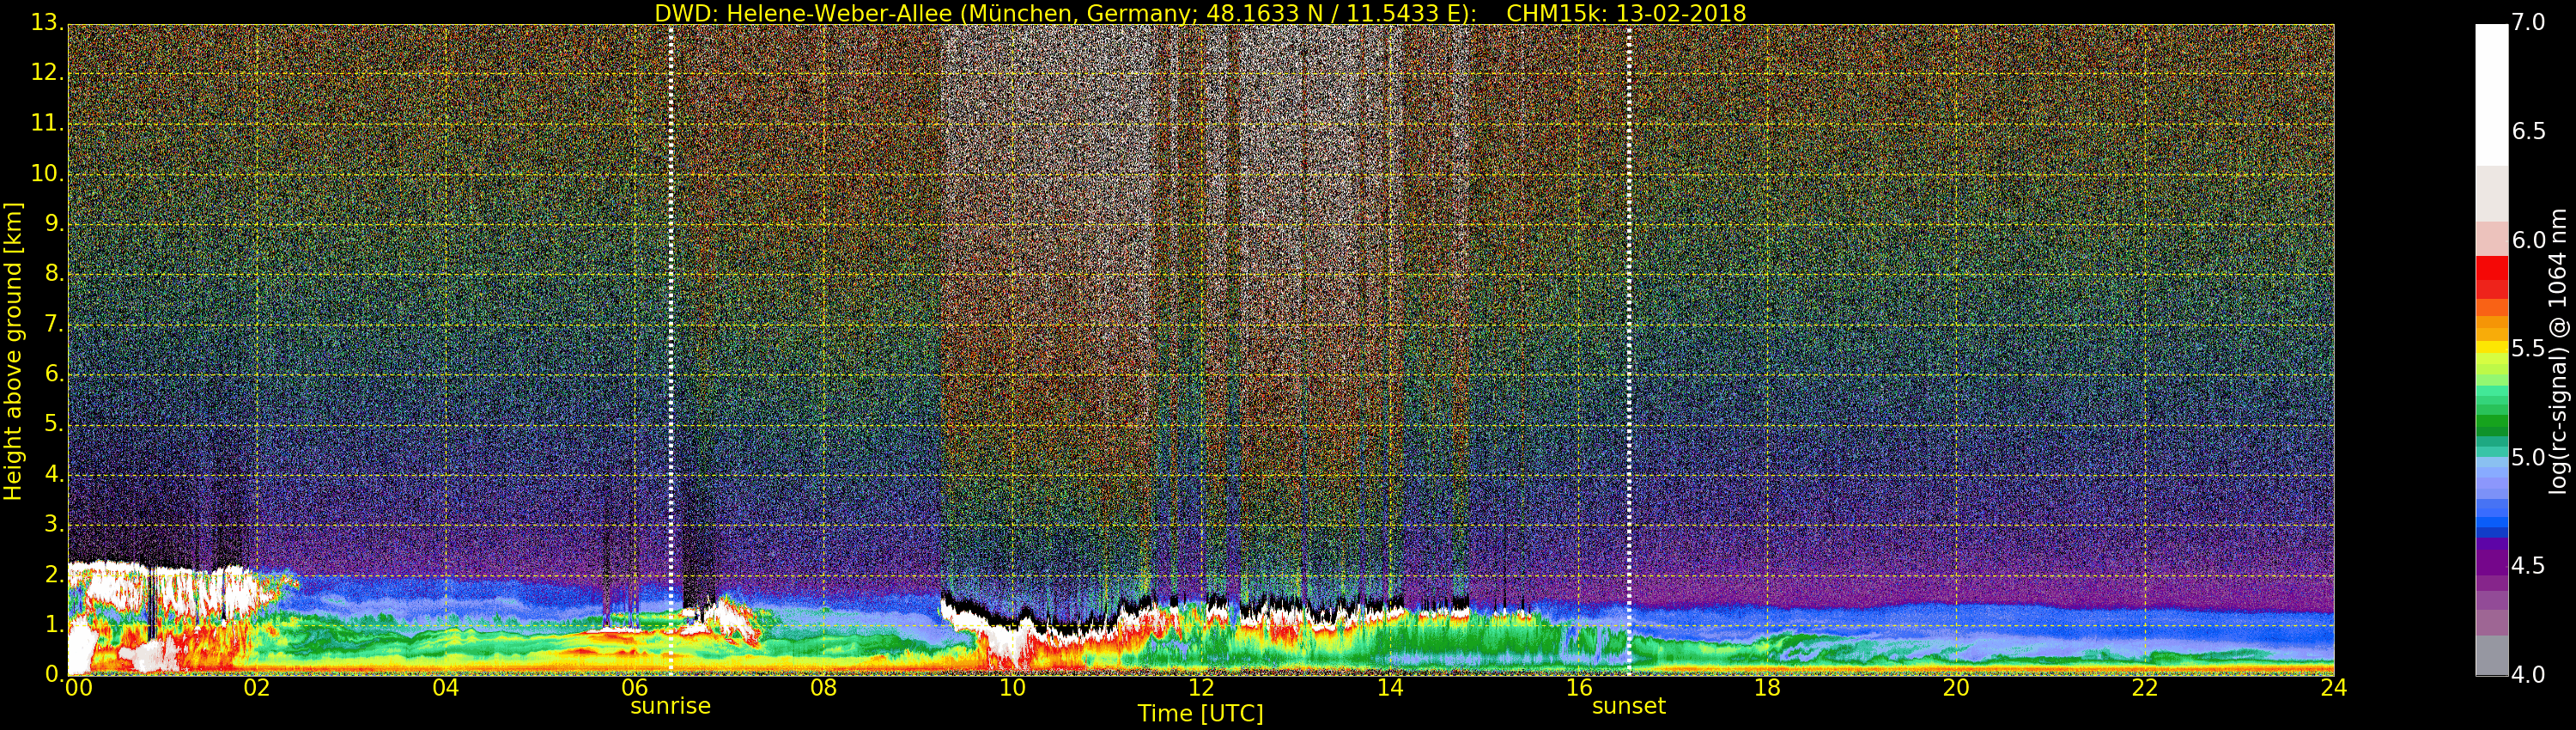Pick the white band at the colorbar top
Screen dimensions: 2576x730
click(2491, 95)
